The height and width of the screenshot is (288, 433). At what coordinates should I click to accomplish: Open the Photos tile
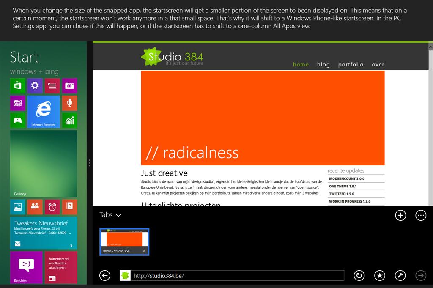(x=18, y=207)
